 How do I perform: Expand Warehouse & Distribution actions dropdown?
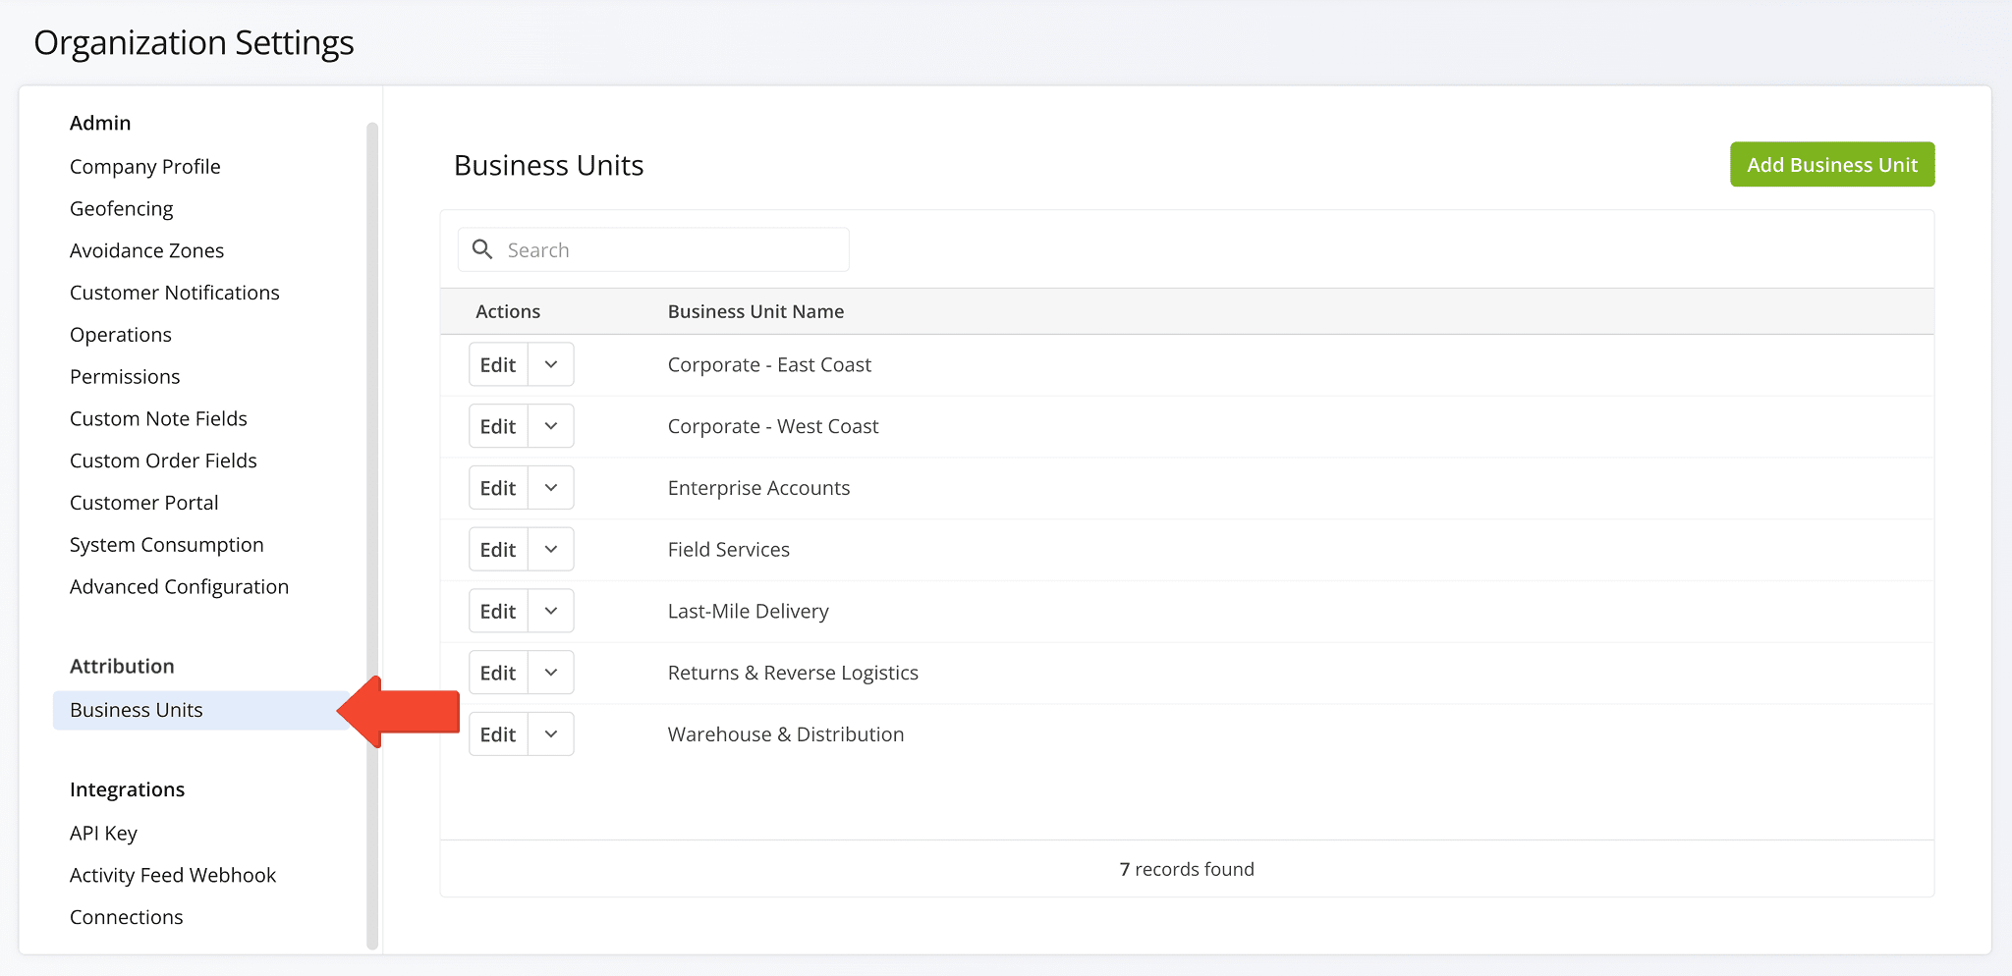[551, 734]
